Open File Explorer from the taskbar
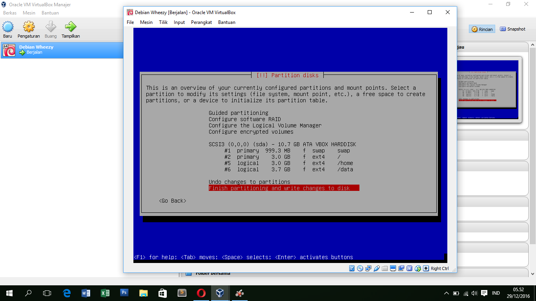The height and width of the screenshot is (301, 536). pos(144,293)
